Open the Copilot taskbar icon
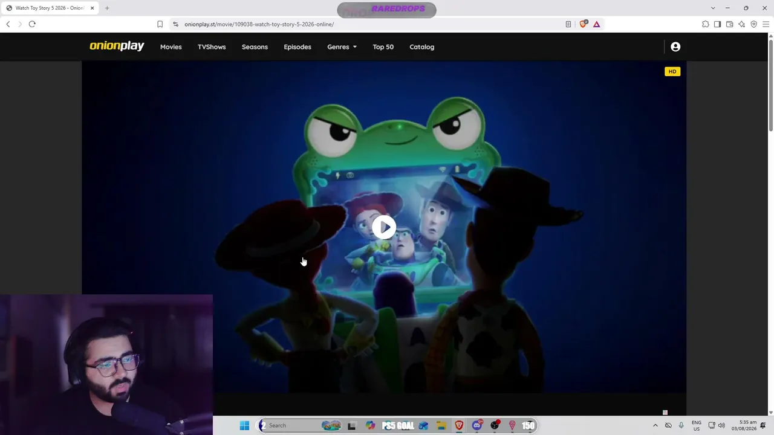 tap(370, 425)
